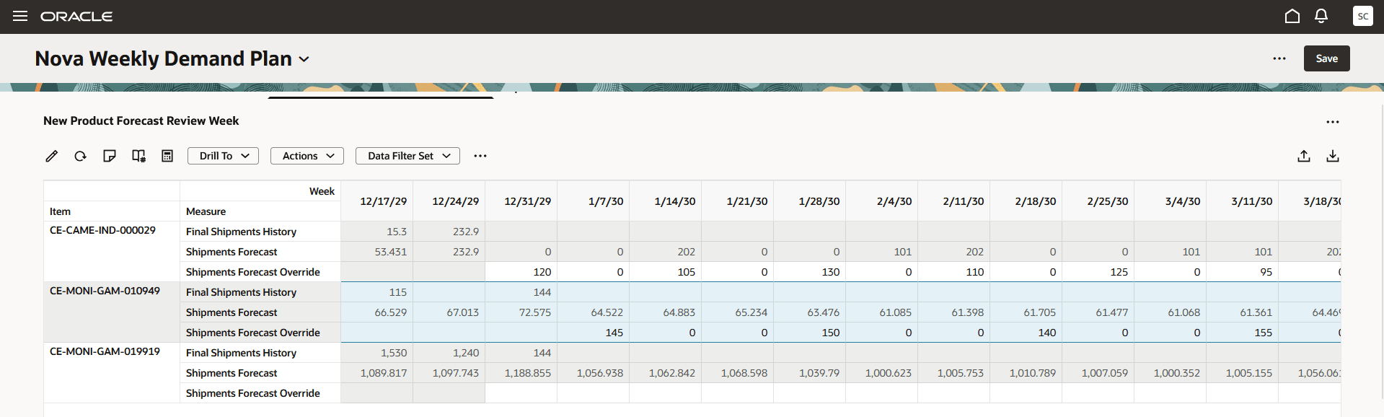Click the pencil edit icon
This screenshot has height=417, width=1384.
(x=52, y=156)
